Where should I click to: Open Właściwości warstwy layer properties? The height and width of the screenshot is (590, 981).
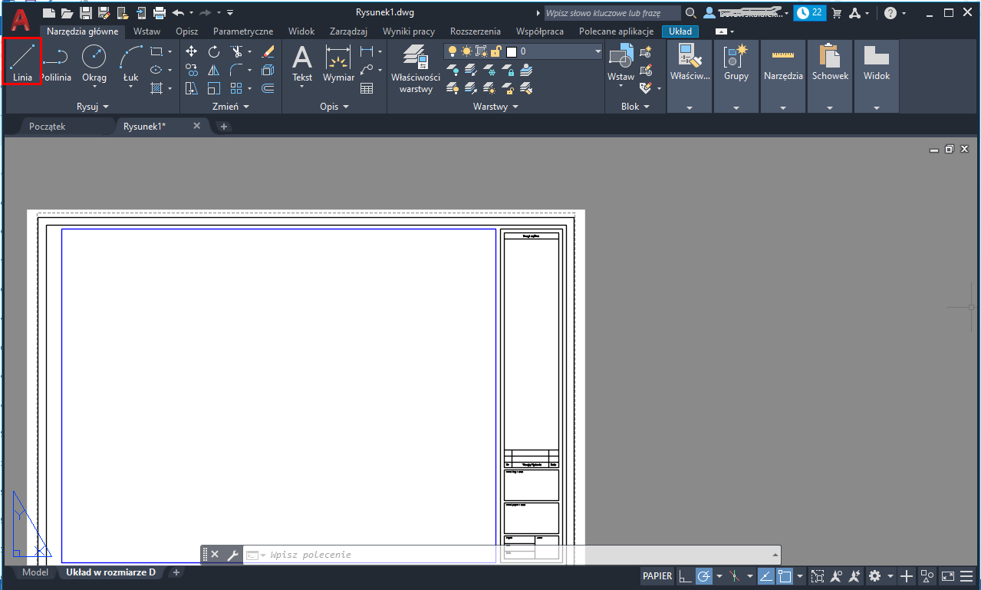point(416,68)
